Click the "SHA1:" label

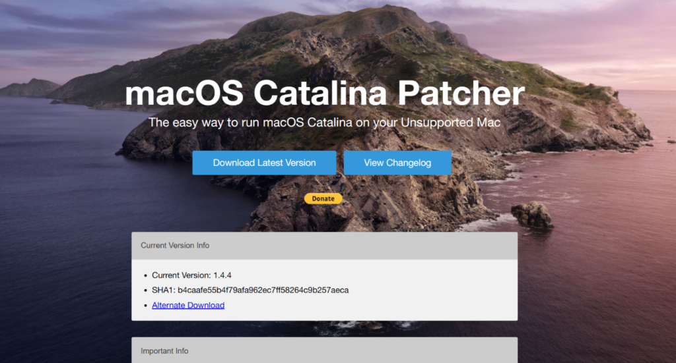pos(164,290)
